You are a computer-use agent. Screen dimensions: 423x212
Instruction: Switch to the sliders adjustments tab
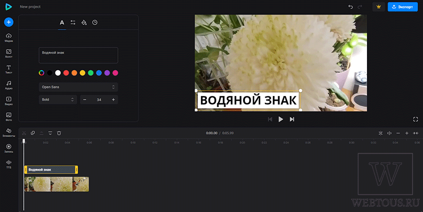click(x=73, y=23)
